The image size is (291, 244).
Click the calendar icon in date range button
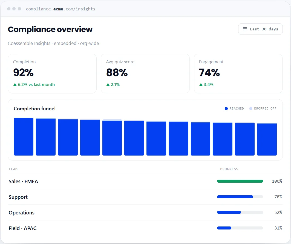245,29
